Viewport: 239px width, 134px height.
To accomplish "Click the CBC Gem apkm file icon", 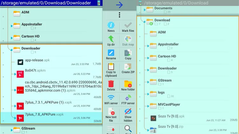I will coord(20,90).
